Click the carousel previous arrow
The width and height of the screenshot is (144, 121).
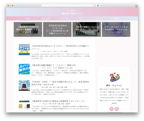point(73,29)
